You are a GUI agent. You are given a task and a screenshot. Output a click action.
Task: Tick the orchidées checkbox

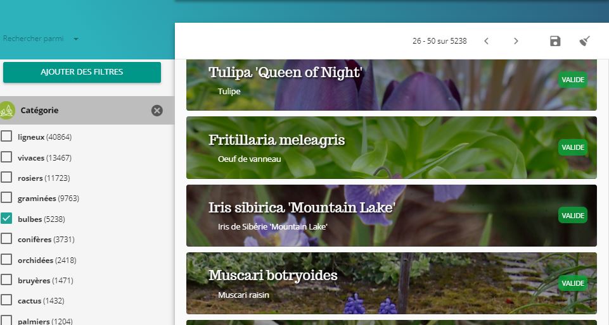click(x=6, y=259)
